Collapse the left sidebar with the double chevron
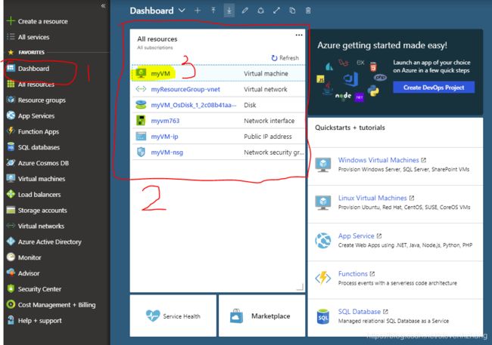 [103, 5]
